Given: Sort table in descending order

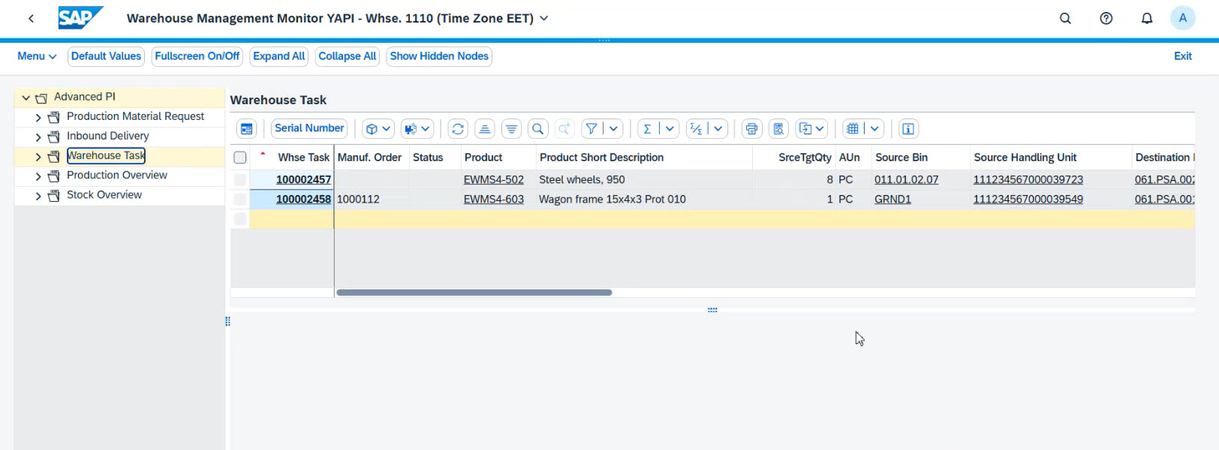Looking at the screenshot, I should coord(511,129).
